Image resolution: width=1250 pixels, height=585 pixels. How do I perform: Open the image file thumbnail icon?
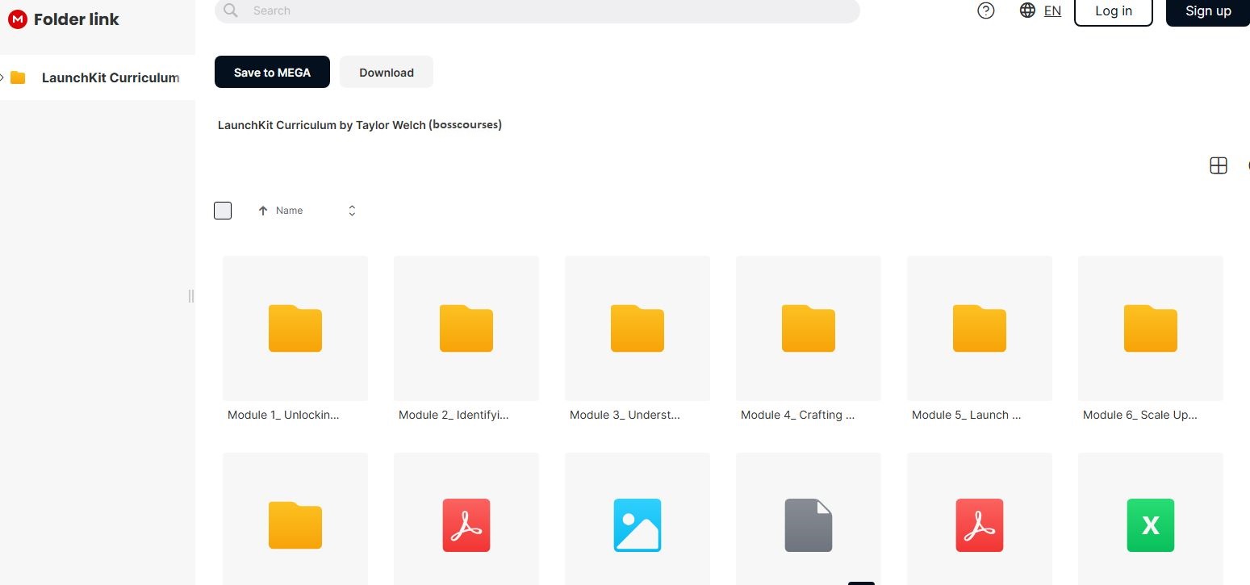(637, 525)
